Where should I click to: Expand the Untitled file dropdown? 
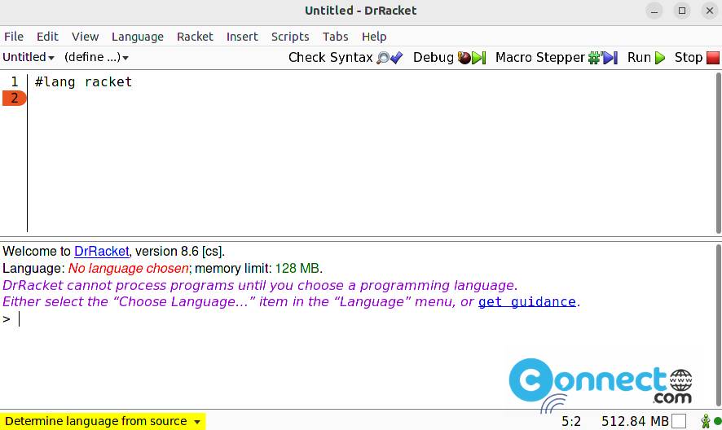click(29, 57)
